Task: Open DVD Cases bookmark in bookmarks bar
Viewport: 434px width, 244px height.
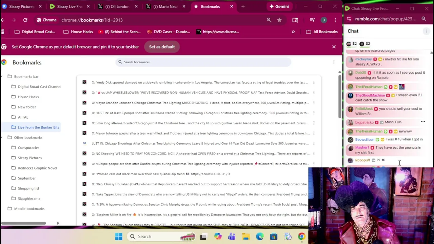Action: coord(168,32)
